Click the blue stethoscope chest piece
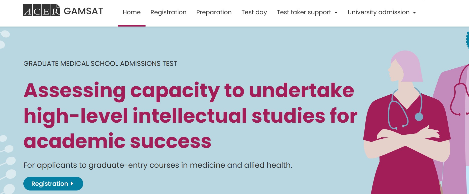469x194 pixels. pyautogui.click(x=419, y=117)
